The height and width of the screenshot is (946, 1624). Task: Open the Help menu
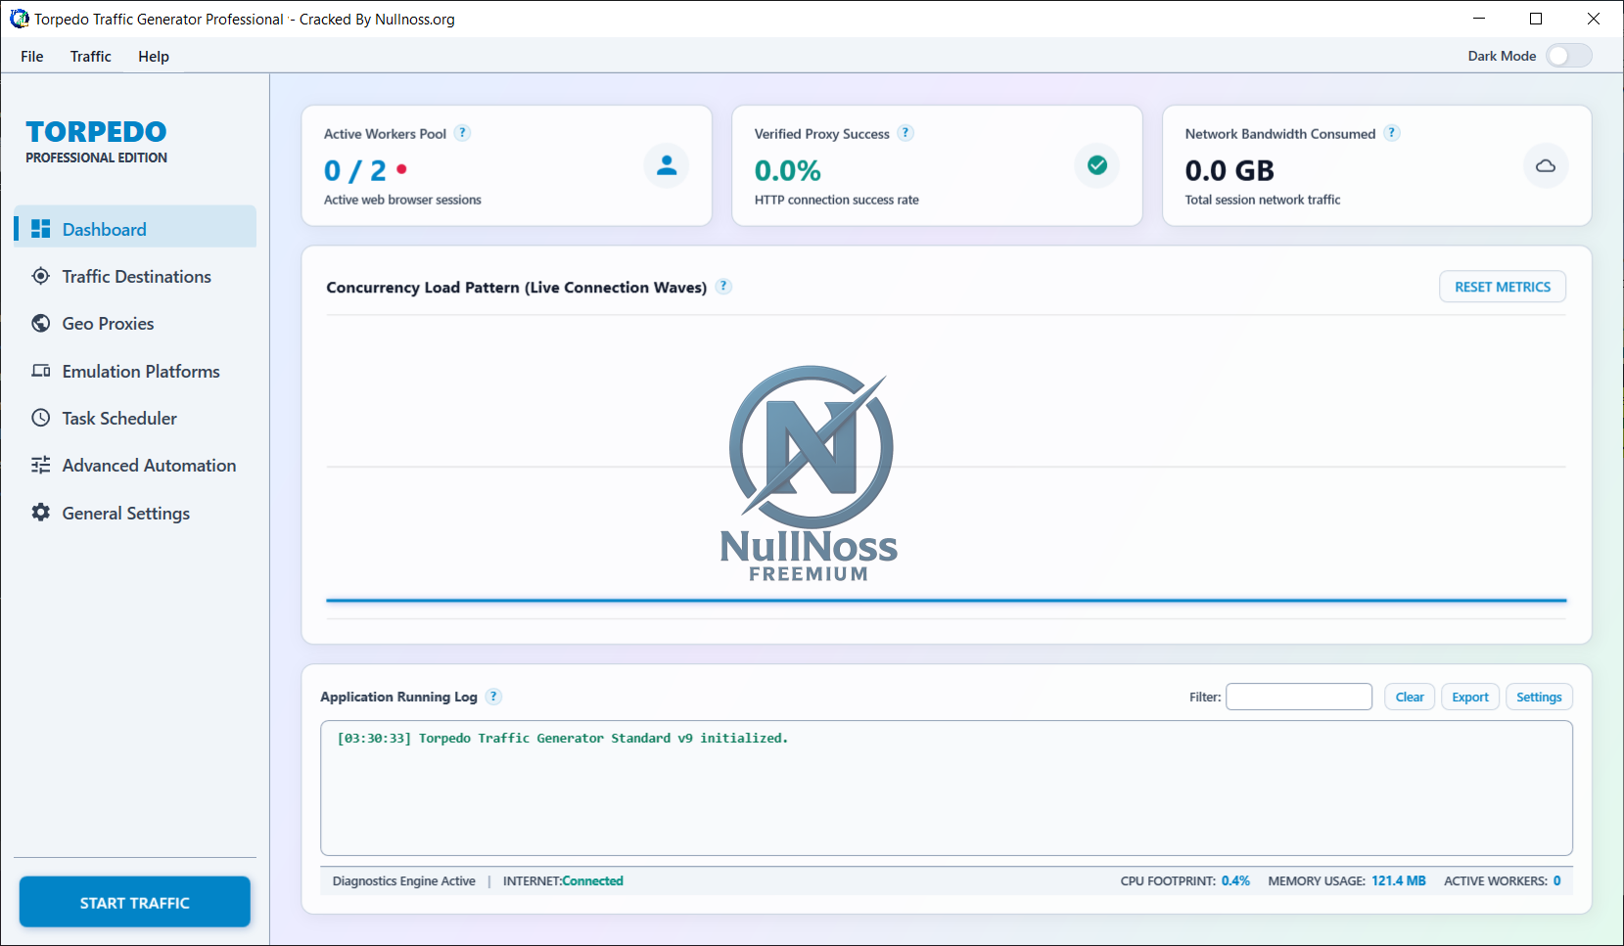click(154, 56)
